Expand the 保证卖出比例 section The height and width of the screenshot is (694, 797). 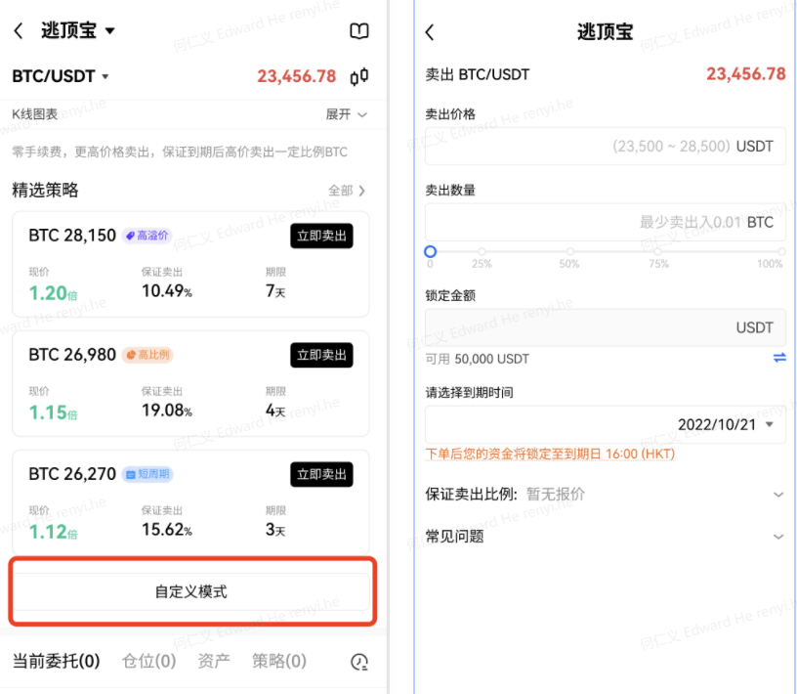[778, 494]
